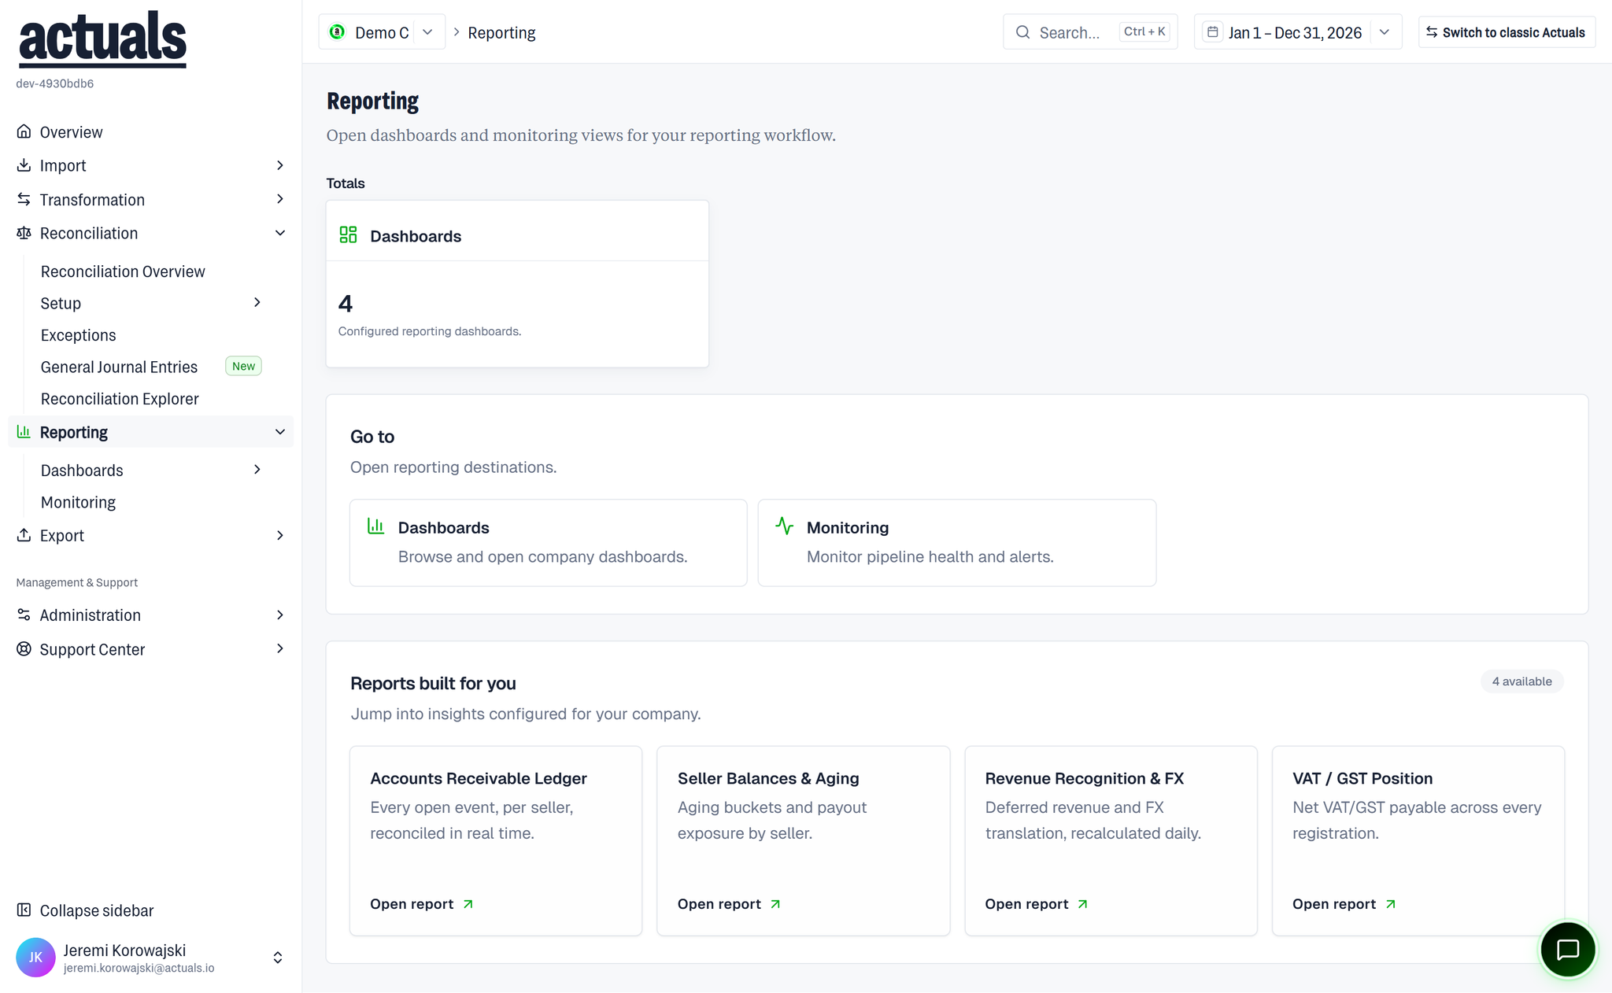The width and height of the screenshot is (1612, 993).
Task: Click the Reporting bar chart icon in sidebar
Action: tap(24, 432)
